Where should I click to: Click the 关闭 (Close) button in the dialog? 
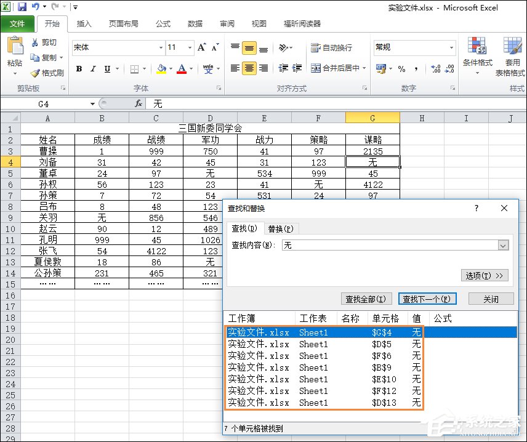[491, 299]
